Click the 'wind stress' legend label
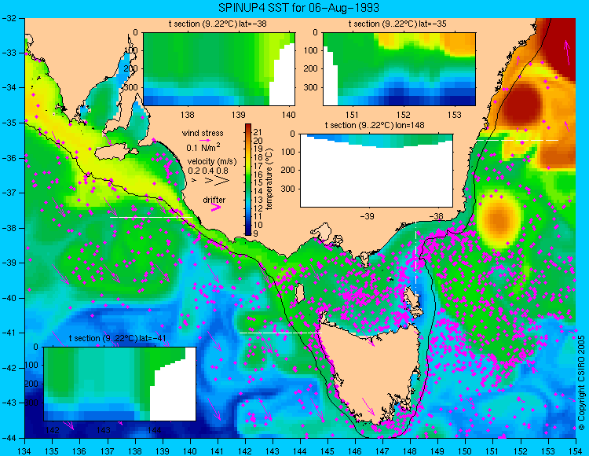Viewport: 589px width, 456px height. click(203, 133)
